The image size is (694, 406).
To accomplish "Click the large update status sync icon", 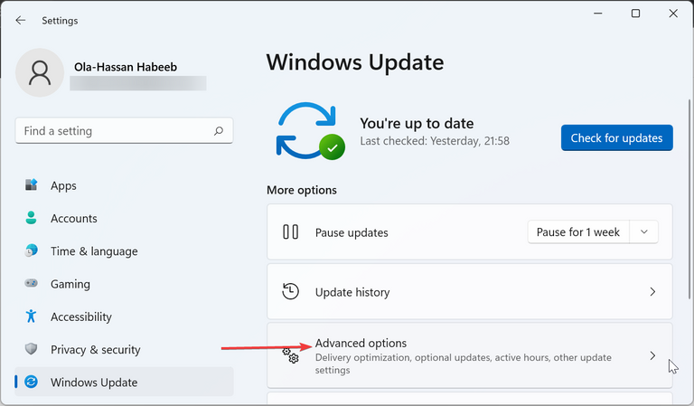I will click(x=311, y=131).
